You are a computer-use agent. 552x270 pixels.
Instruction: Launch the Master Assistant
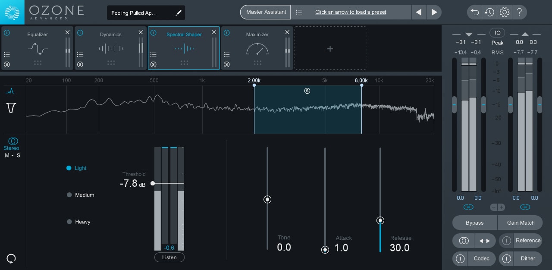[266, 12]
